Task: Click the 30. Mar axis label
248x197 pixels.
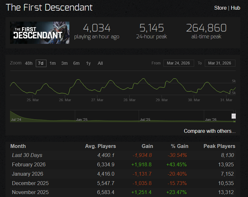Action: [x=194, y=100]
